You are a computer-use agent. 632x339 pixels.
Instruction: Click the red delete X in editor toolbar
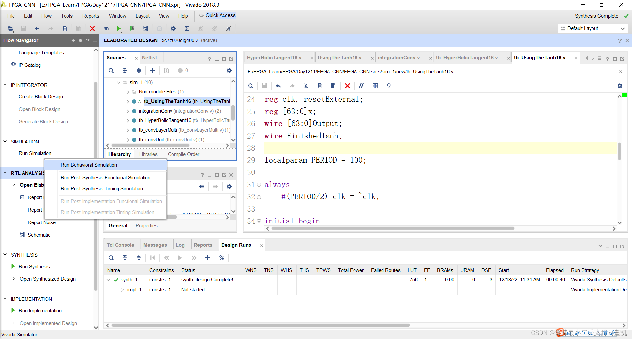347,86
